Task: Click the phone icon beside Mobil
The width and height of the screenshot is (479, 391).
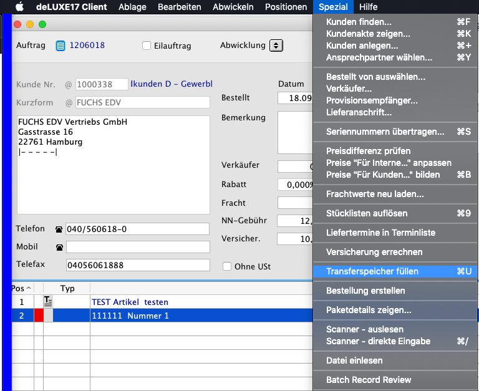Action: [59, 248]
